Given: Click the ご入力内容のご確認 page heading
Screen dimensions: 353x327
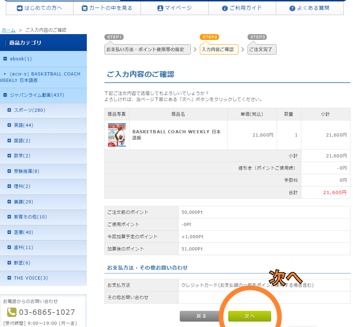Looking at the screenshot, I should pyautogui.click(x=140, y=74).
